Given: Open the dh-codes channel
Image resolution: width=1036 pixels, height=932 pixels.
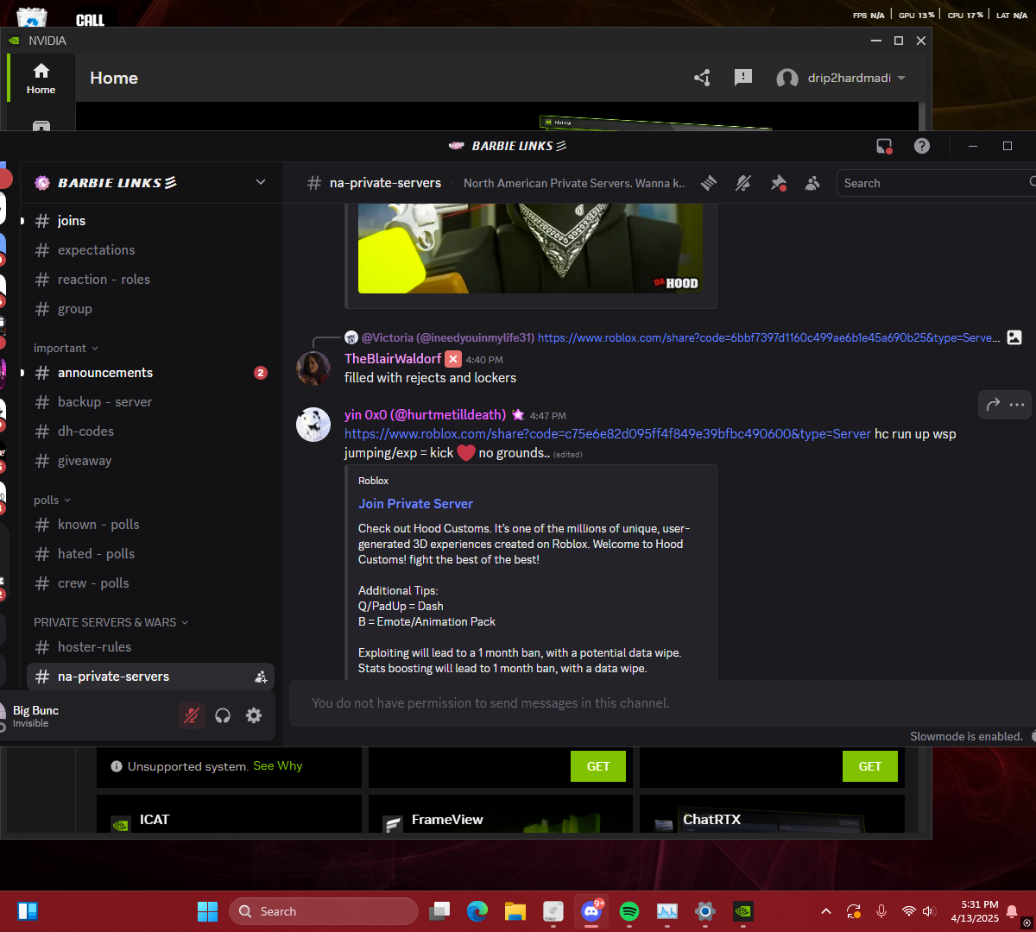Looking at the screenshot, I should pyautogui.click(x=150, y=431).
